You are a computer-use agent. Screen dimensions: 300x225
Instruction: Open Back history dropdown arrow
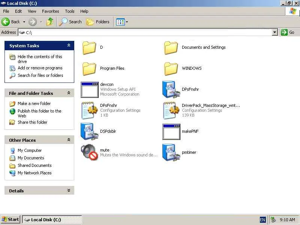(24, 22)
